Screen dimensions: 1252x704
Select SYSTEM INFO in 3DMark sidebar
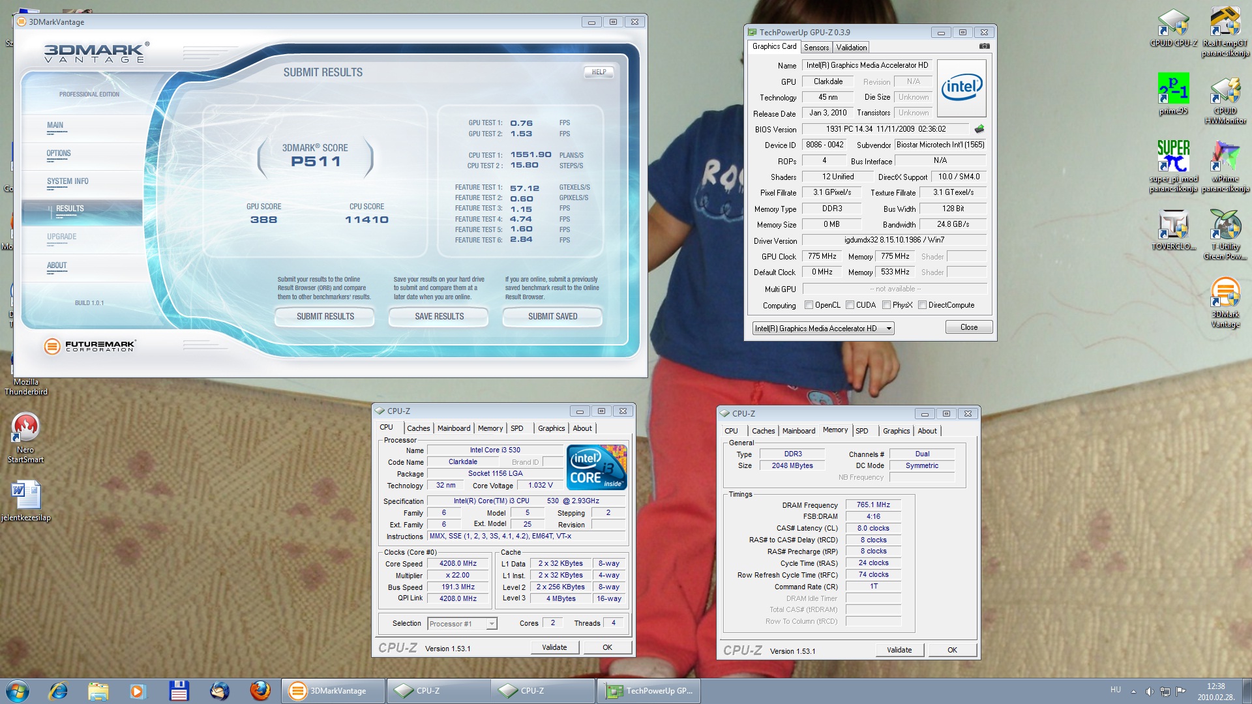(x=67, y=181)
